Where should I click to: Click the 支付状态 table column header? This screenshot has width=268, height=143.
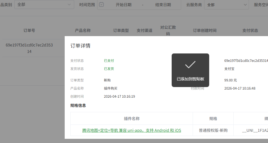tap(250, 31)
